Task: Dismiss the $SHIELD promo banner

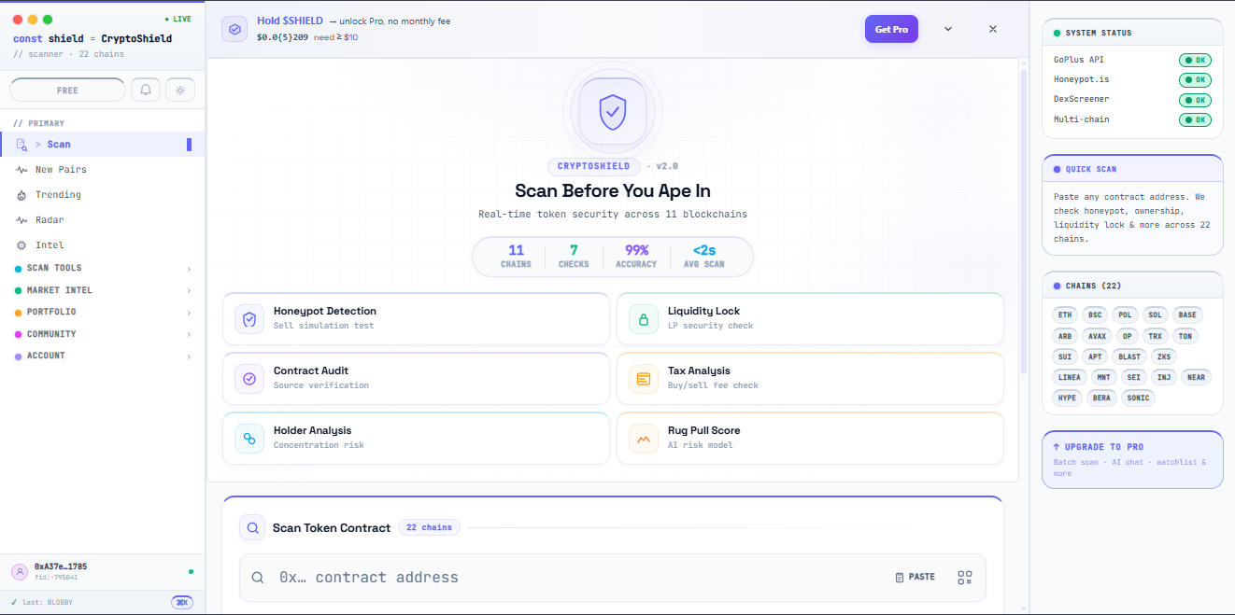Action: [x=993, y=29]
